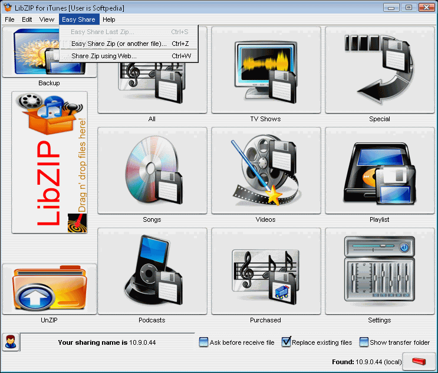Open the Edit menu
The width and height of the screenshot is (438, 373).
tap(27, 19)
